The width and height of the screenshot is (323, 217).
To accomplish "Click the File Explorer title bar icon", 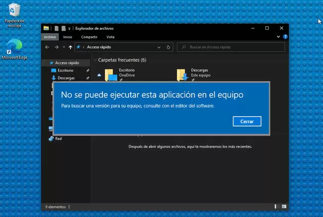I will pyautogui.click(x=46, y=28).
